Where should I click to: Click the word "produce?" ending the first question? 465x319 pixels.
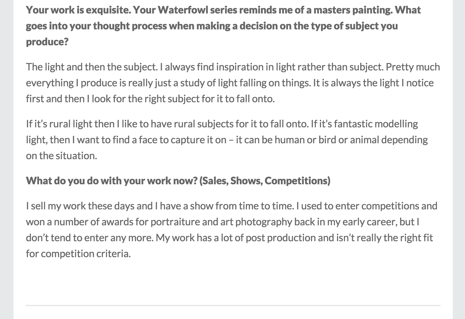tap(47, 42)
